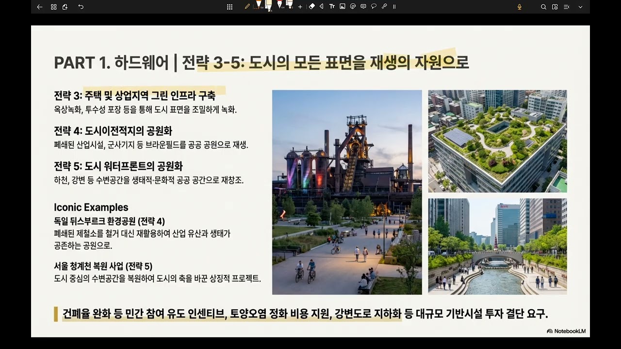Click the '전략 3: 주택 및 상업지역 그린 인프라 구축' heading
Screen dimensions: 621x349
coord(134,95)
